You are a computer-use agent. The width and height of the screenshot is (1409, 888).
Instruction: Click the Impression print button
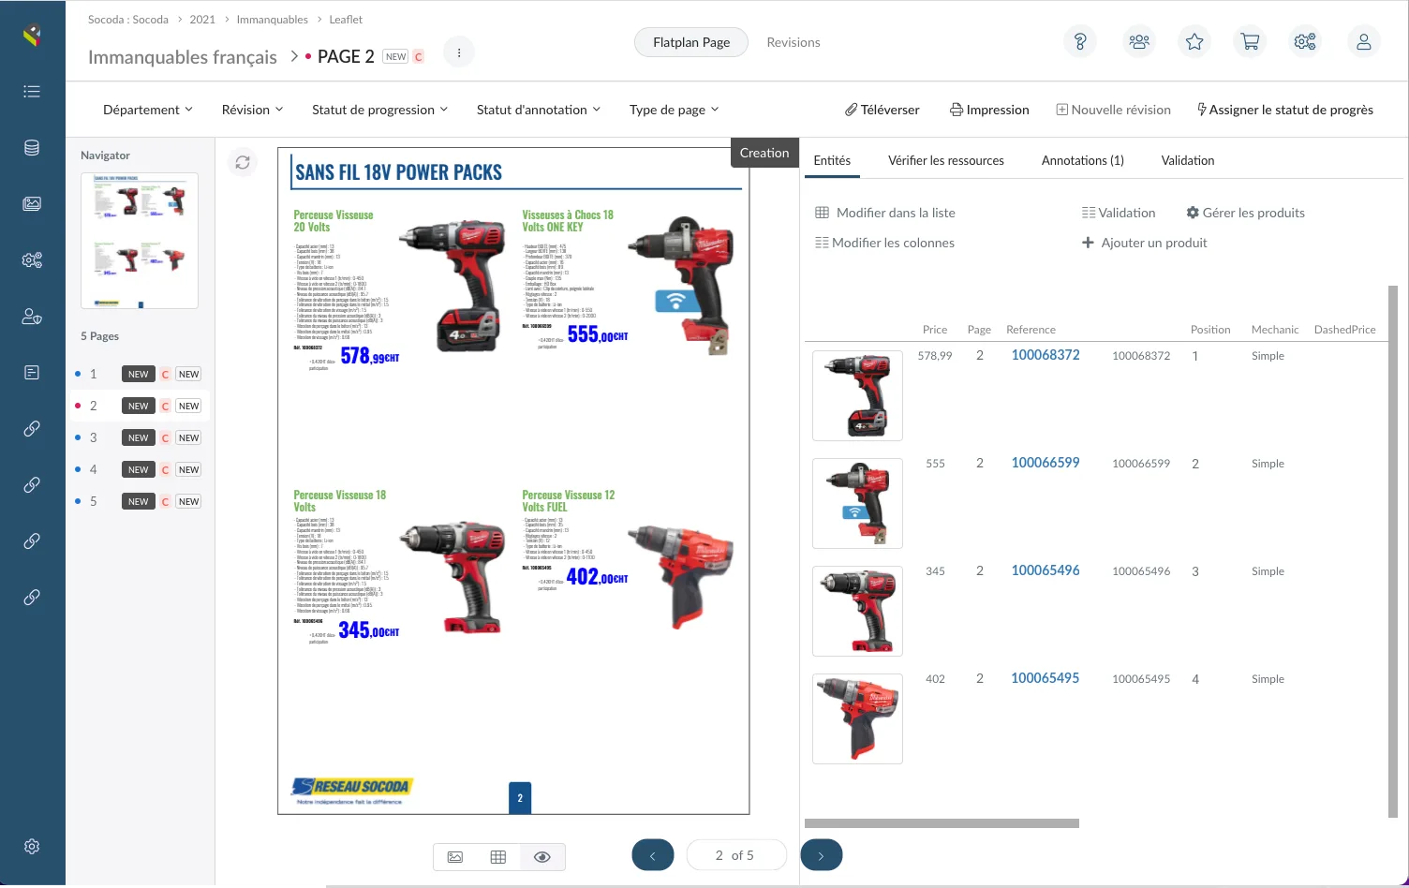coord(989,110)
